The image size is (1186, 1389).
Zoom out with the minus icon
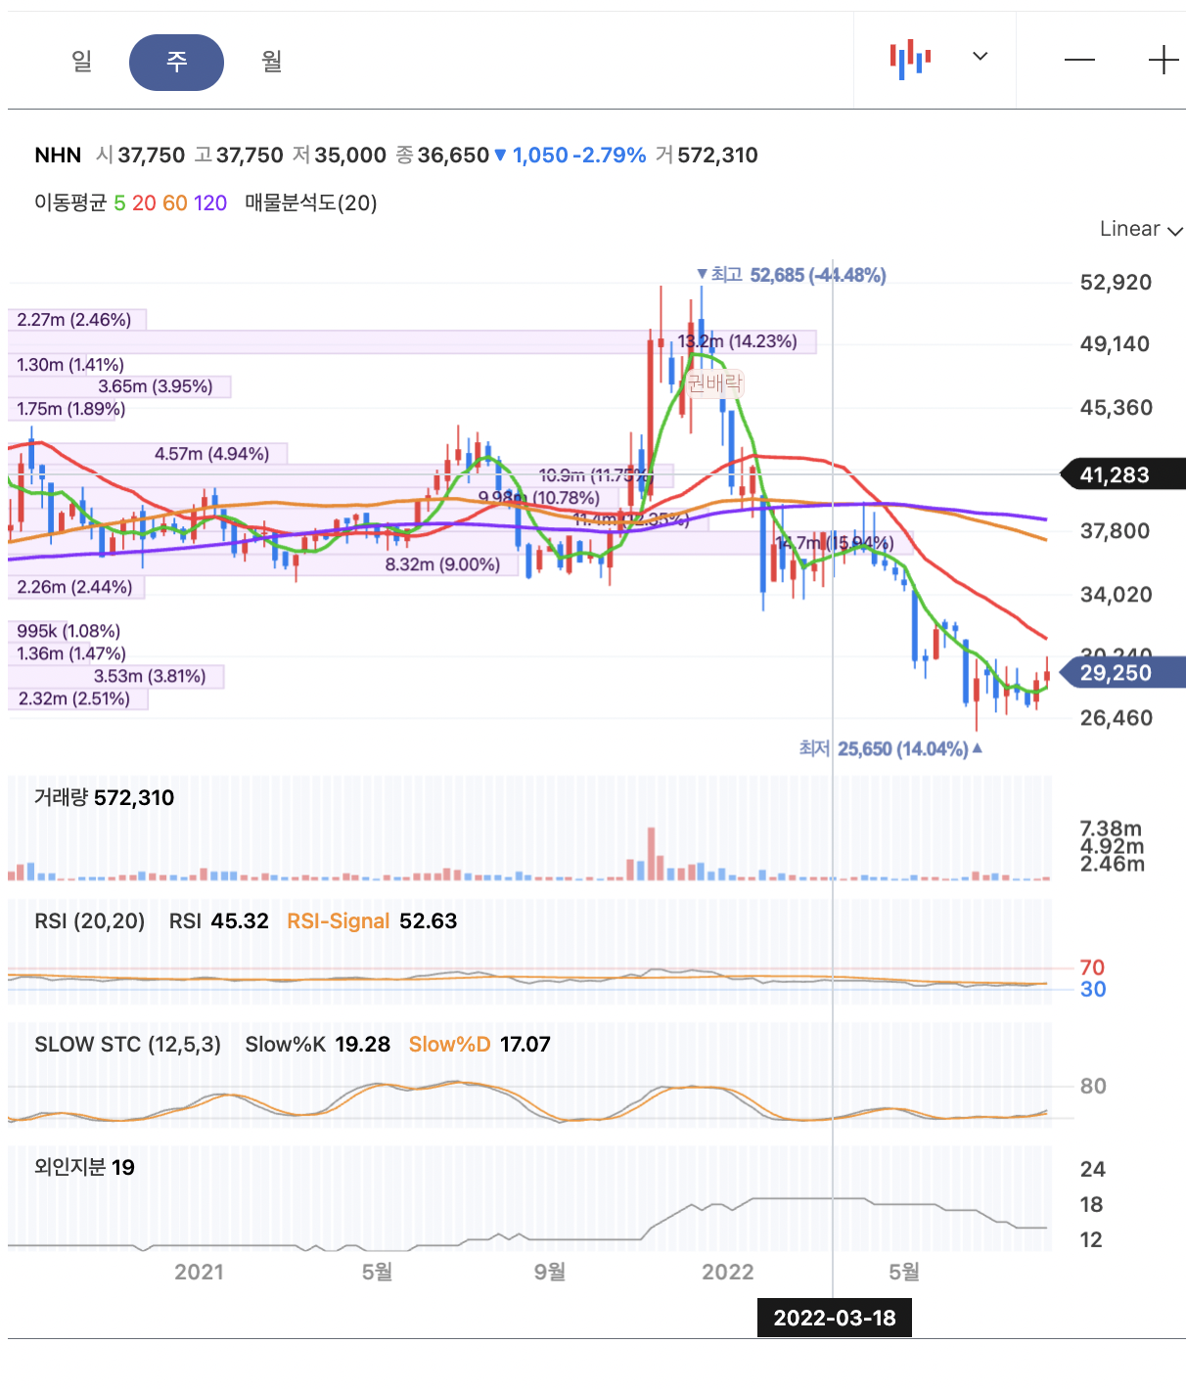tap(1079, 60)
